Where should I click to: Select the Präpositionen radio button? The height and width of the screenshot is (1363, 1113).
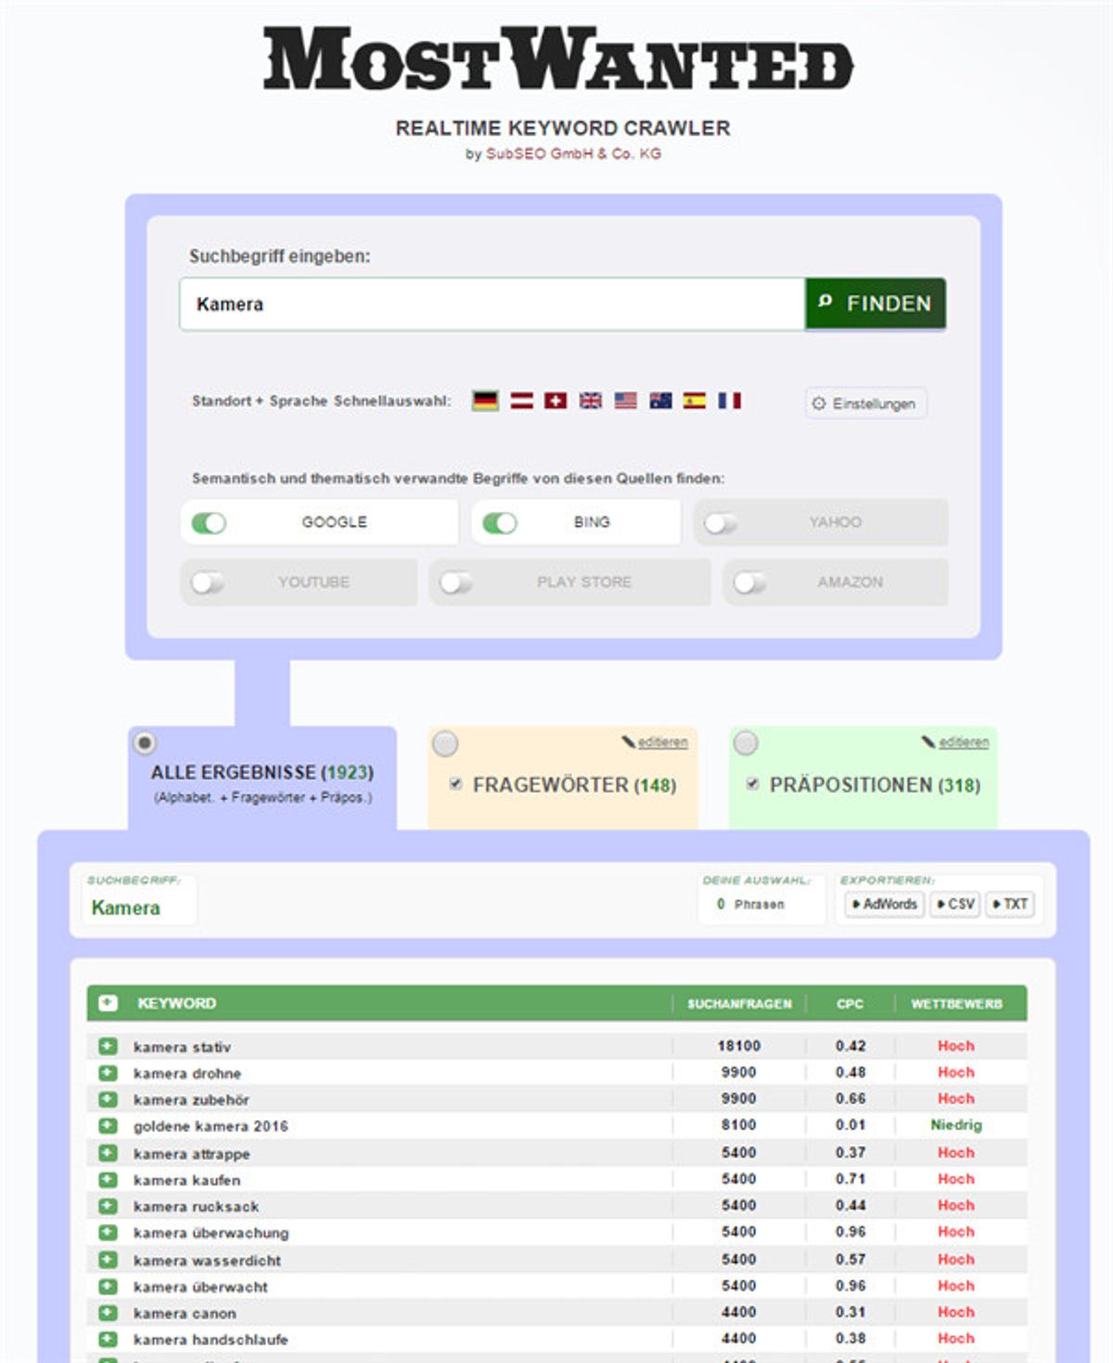tap(746, 743)
